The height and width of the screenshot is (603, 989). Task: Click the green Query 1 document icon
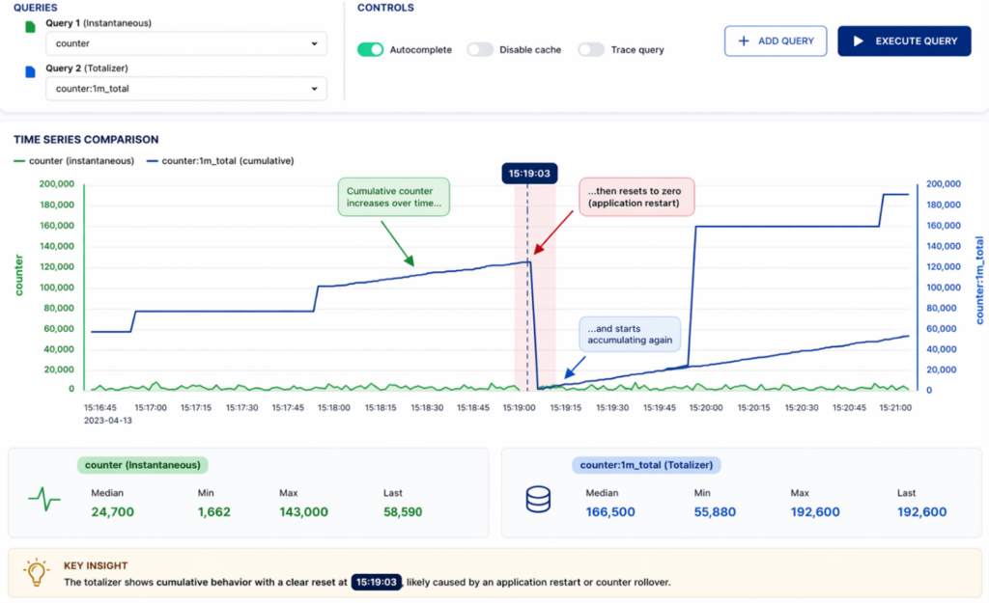[x=29, y=27]
